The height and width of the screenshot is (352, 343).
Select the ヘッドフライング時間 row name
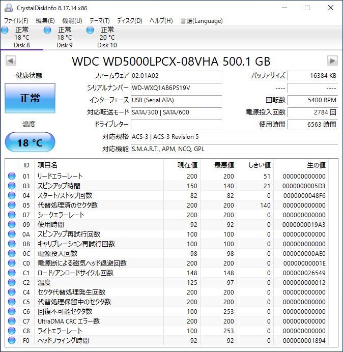tap(63, 340)
